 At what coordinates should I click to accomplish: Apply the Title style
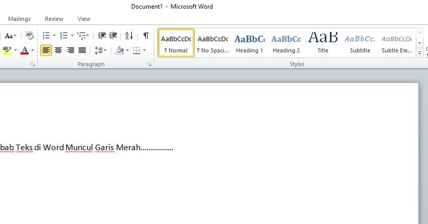323,43
